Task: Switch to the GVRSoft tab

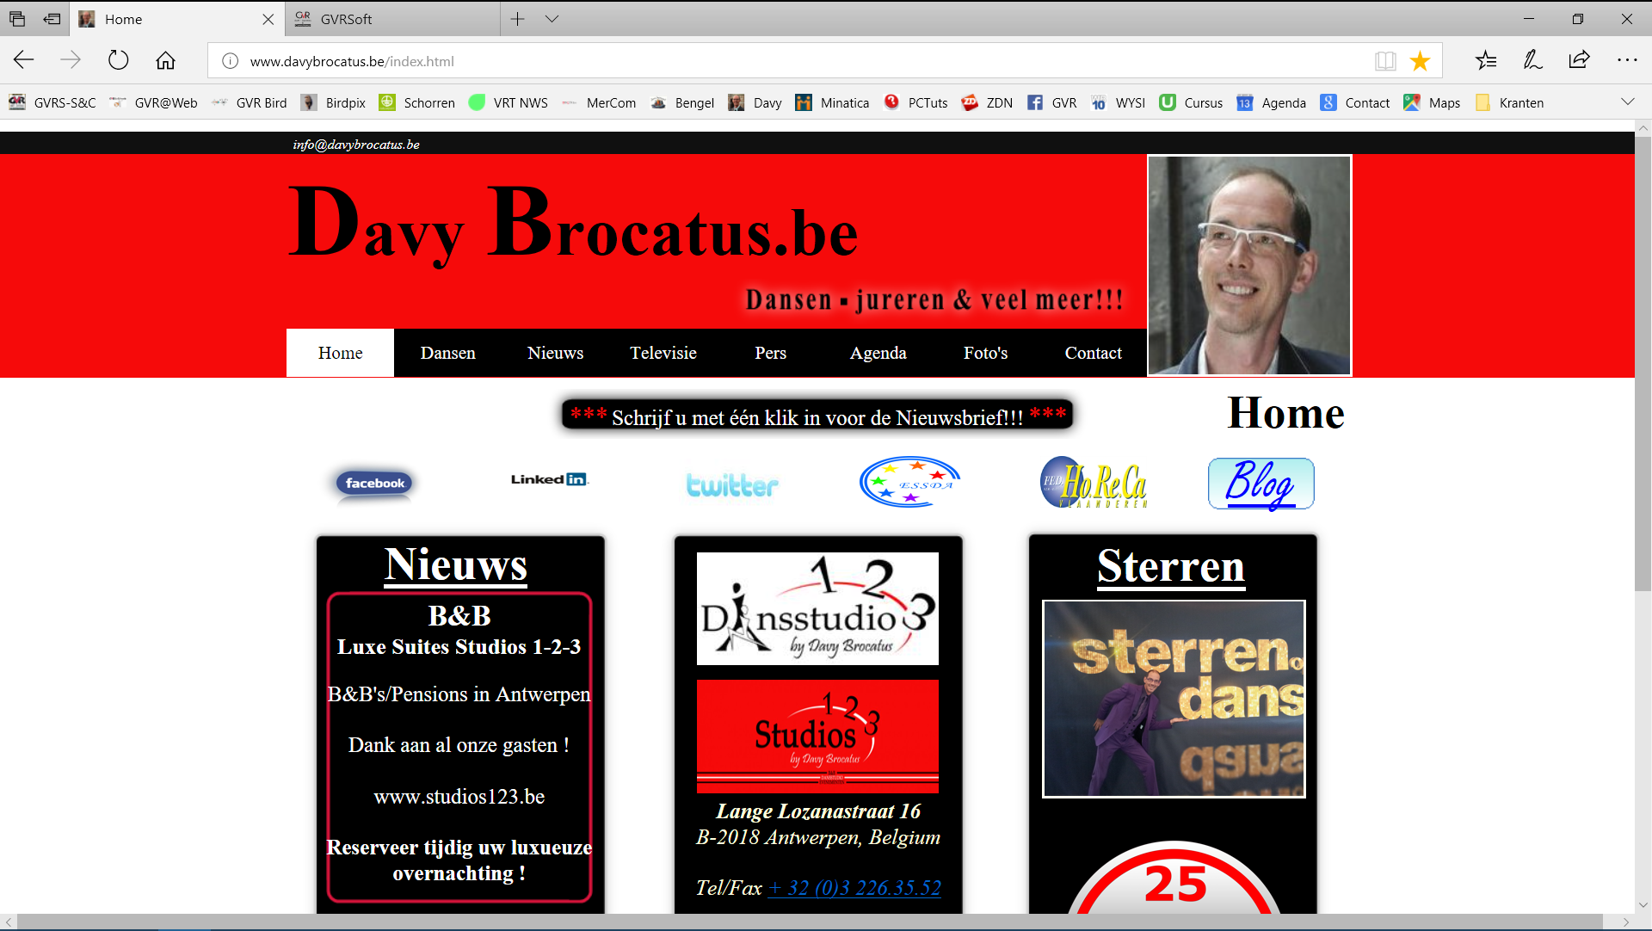Action: [x=391, y=19]
